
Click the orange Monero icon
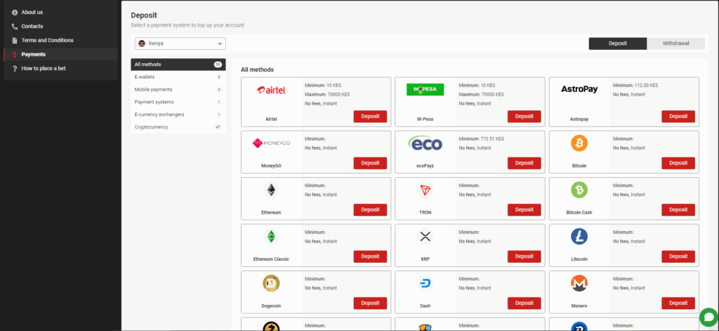click(x=579, y=284)
